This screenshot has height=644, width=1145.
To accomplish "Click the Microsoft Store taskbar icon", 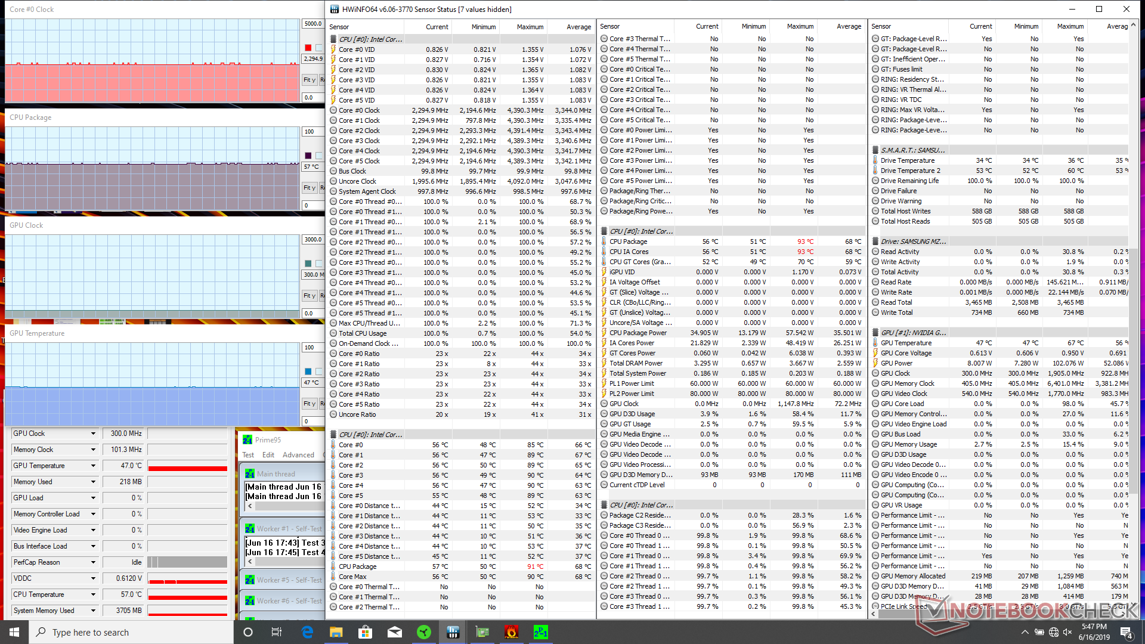I will point(365,632).
